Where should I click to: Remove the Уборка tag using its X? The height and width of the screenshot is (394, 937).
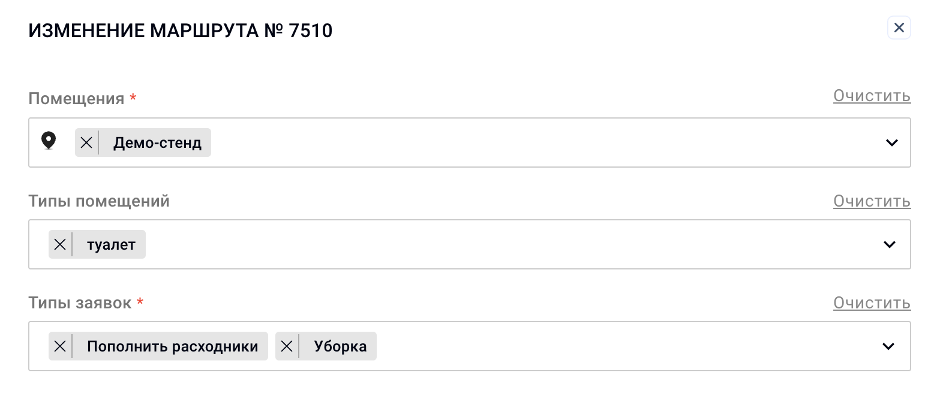(287, 346)
